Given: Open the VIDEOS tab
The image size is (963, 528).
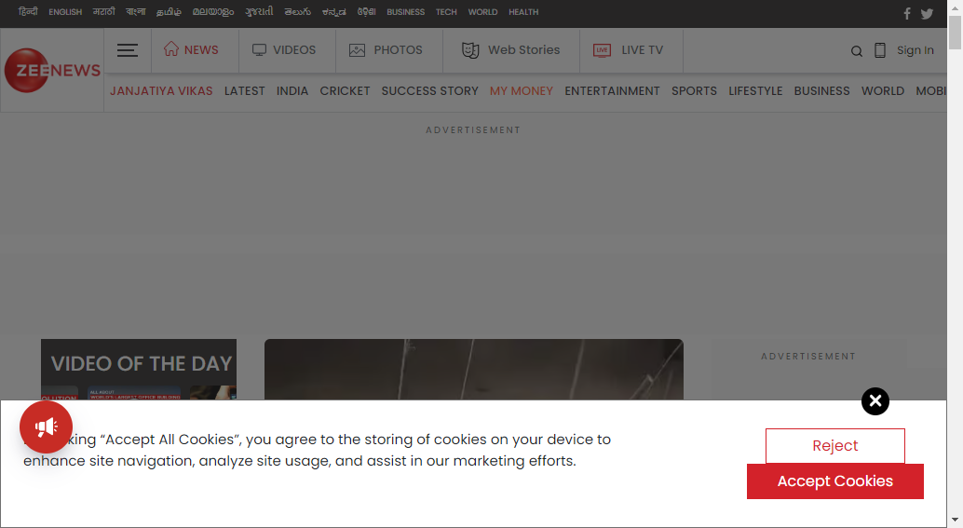Looking at the screenshot, I should pyautogui.click(x=284, y=49).
